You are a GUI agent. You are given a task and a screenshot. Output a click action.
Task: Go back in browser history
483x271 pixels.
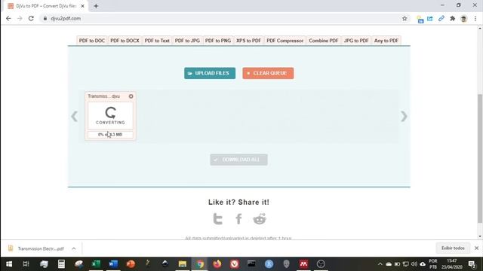pyautogui.click(x=8, y=18)
